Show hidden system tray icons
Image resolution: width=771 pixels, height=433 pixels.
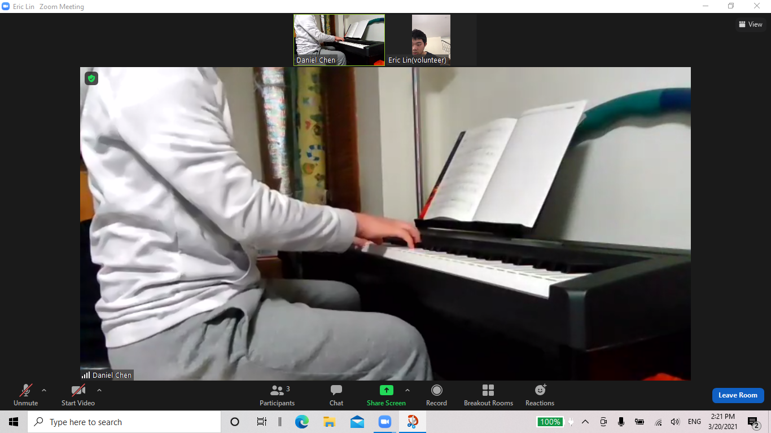click(585, 422)
